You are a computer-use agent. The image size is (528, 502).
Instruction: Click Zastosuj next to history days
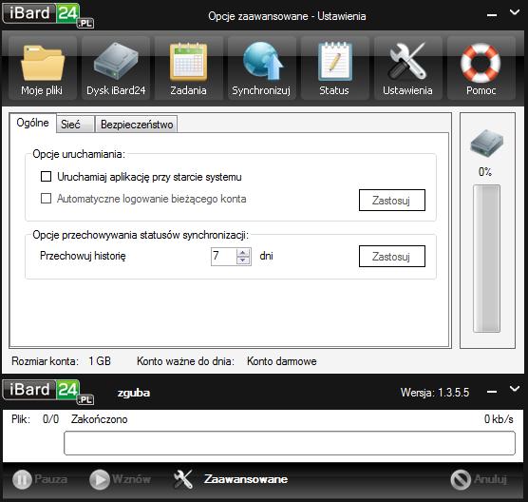(x=392, y=257)
